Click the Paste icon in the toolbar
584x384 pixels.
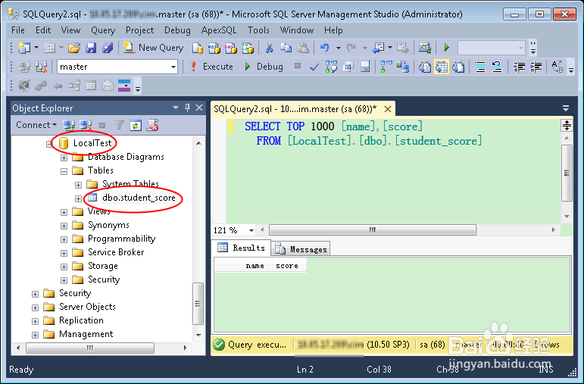coord(303,48)
